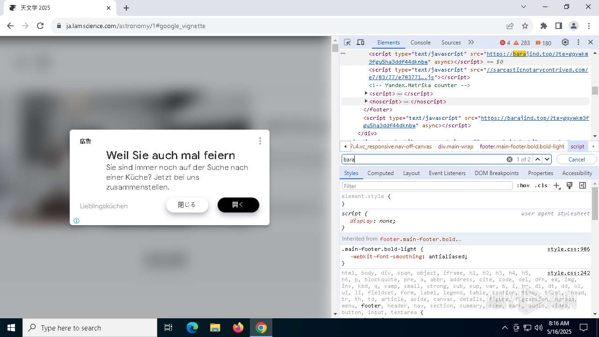Cancel the element search
The height and width of the screenshot is (337, 599).
pos(577,159)
